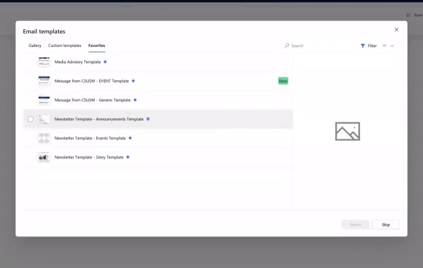Click the star next to Newsletter Template - Story Template
The height and width of the screenshot is (268, 423).
(x=128, y=157)
